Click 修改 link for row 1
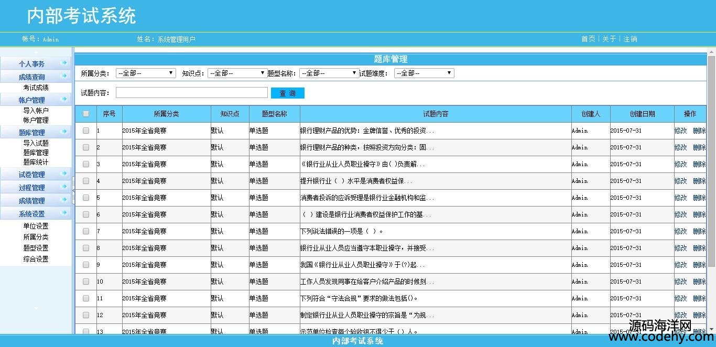The image size is (716, 347). pos(680,131)
